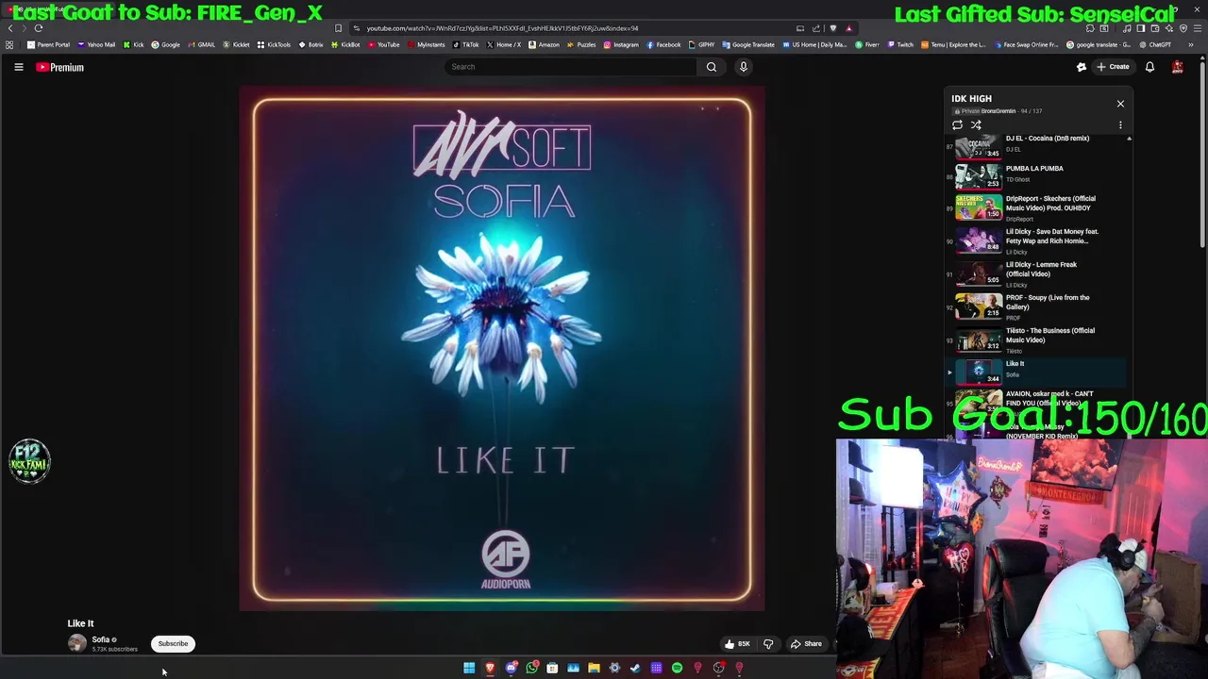Image resolution: width=1208 pixels, height=679 pixels.
Task: Click the Like It album art video
Action: [502, 350]
